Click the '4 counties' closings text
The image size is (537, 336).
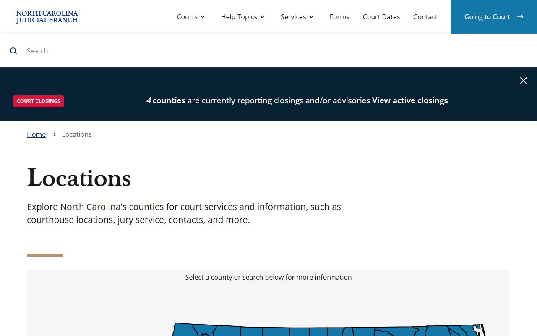pyautogui.click(x=166, y=100)
